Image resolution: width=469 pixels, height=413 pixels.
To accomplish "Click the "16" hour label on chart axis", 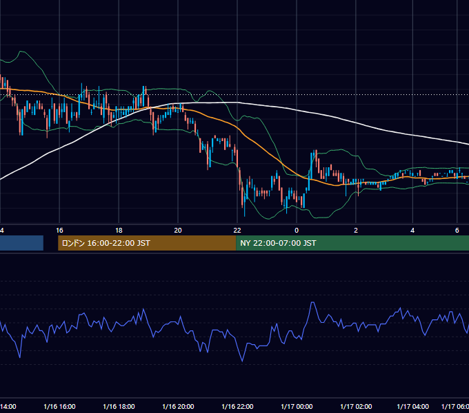I will coord(59,231).
